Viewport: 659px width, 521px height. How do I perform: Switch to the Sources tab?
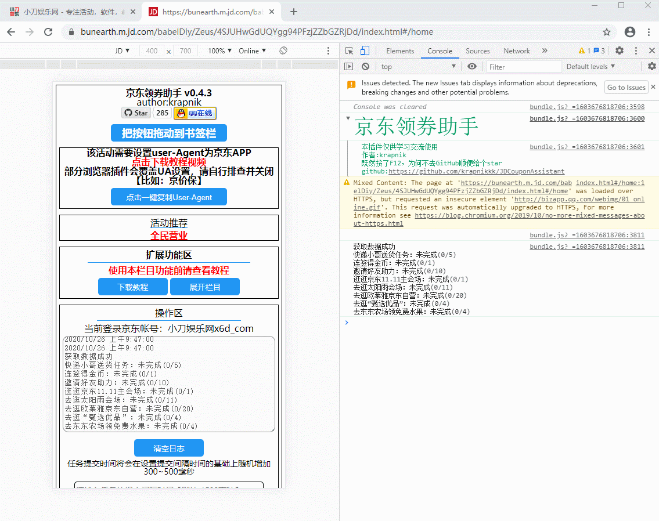pos(477,51)
